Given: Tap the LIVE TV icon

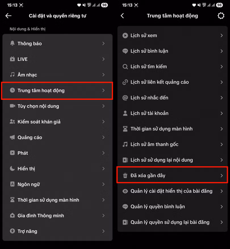Looking at the screenshot, I should [12, 59].
